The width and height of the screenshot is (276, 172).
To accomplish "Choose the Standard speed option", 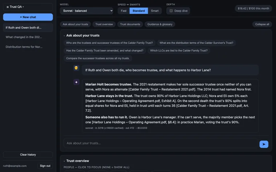I will coord(138,11).
